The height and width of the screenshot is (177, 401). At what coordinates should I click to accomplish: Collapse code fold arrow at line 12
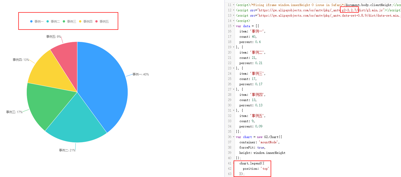coord(234,10)
